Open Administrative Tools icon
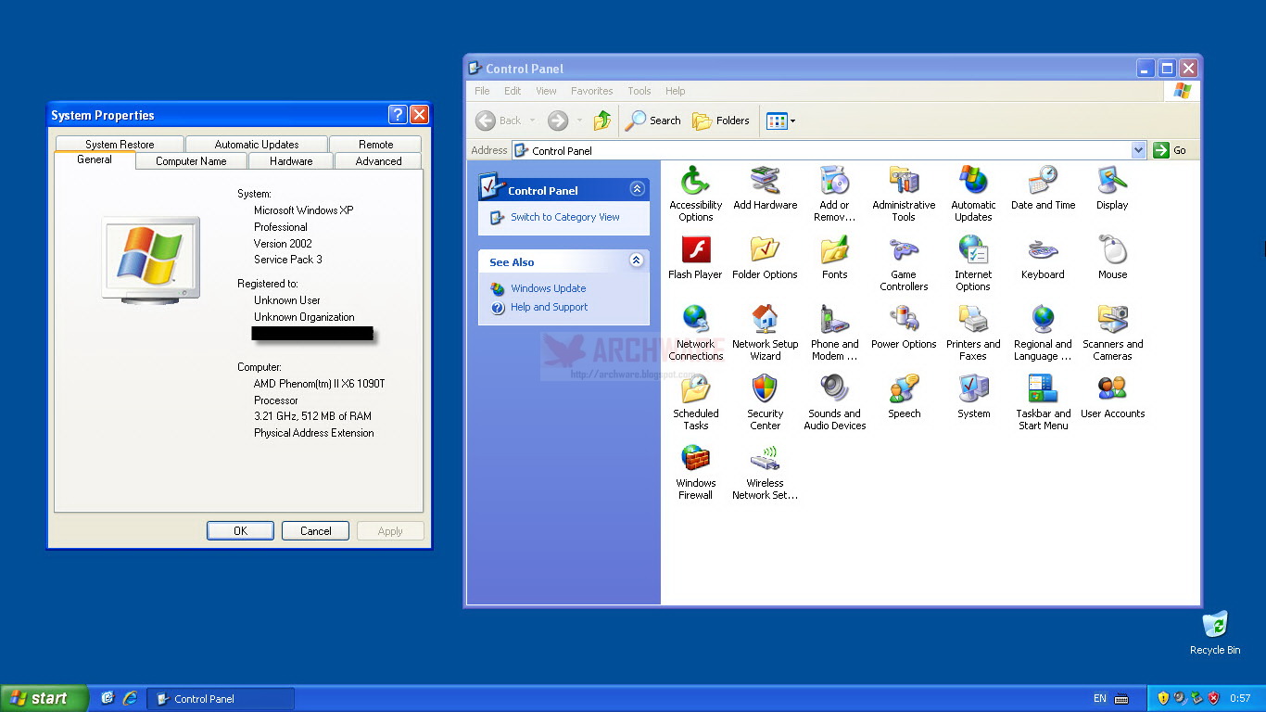 coord(904,193)
